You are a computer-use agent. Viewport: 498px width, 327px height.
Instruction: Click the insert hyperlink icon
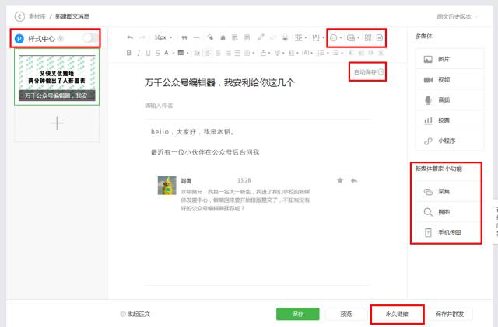click(261, 37)
